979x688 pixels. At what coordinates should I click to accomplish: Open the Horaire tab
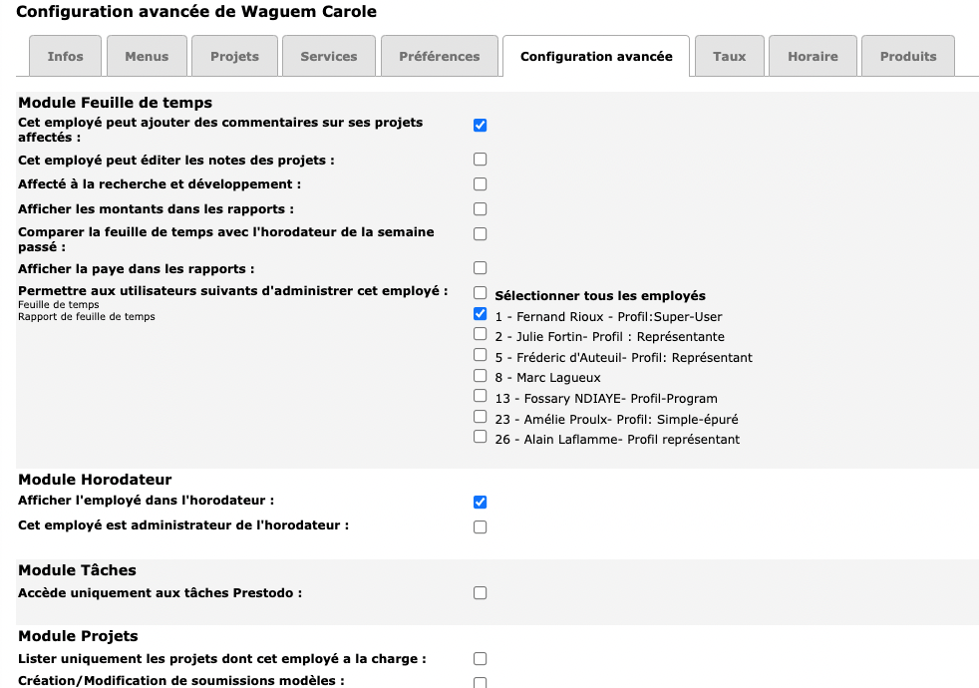(813, 57)
